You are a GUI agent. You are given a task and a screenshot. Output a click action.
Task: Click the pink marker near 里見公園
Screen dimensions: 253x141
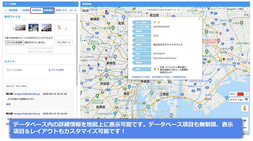[220, 34]
